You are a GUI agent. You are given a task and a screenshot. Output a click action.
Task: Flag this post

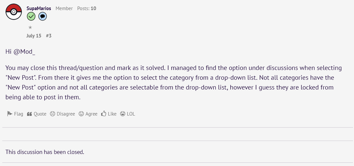click(x=19, y=114)
